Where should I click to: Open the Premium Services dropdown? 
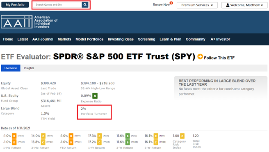[197, 5]
